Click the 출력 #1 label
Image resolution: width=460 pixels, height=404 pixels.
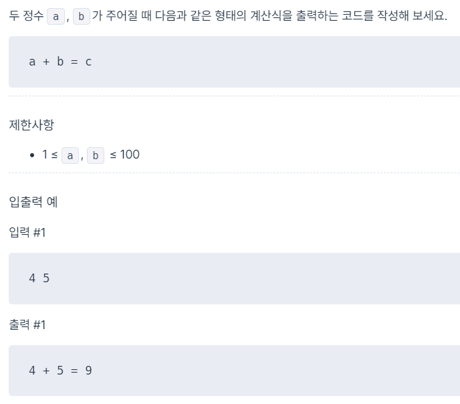point(27,325)
